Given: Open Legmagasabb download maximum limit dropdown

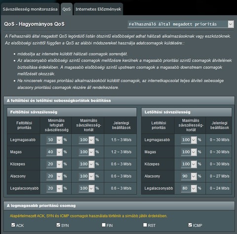Looking at the screenshot, I should (x=189, y=140).
